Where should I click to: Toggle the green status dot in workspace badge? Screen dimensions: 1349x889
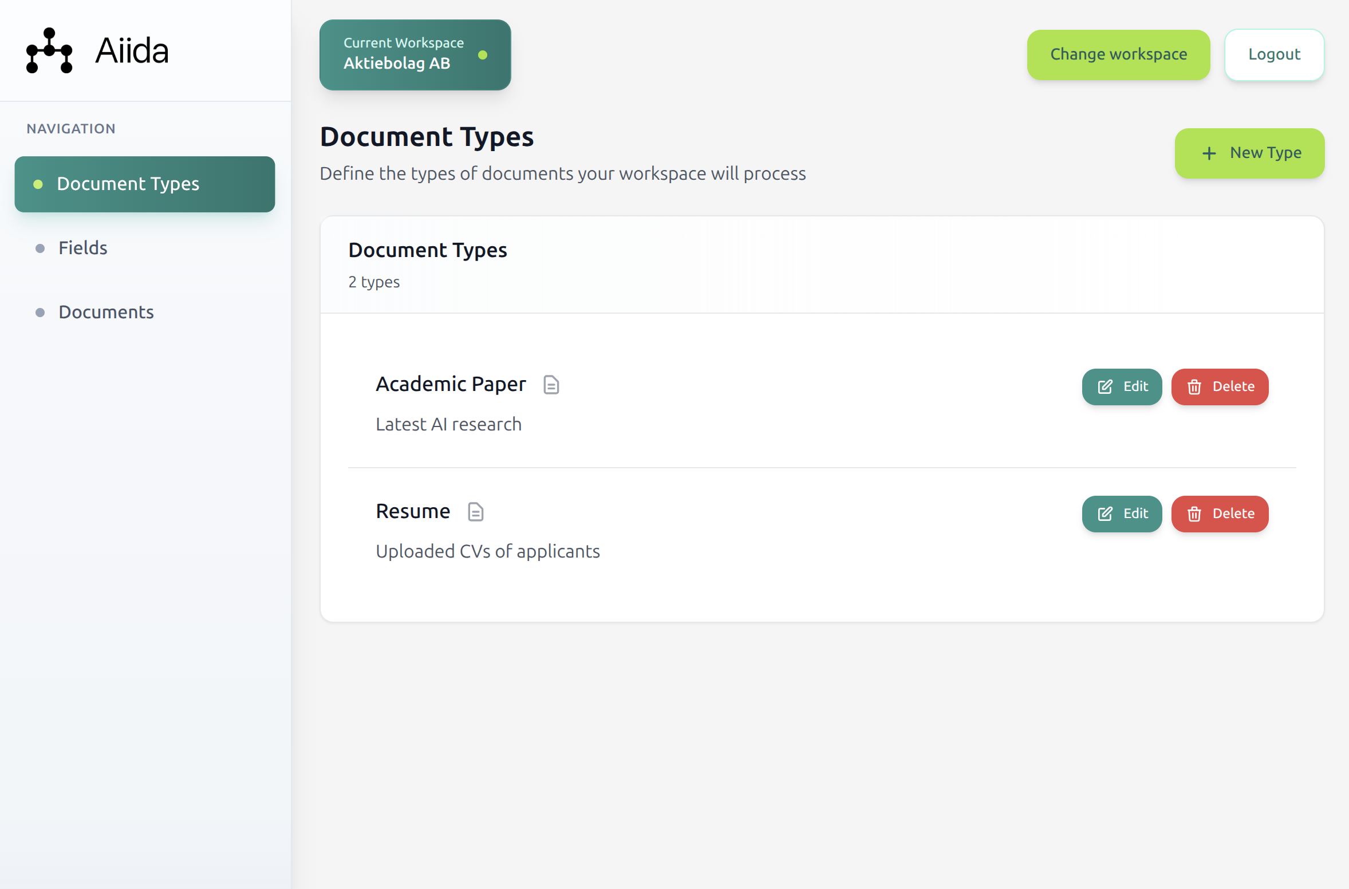(484, 55)
